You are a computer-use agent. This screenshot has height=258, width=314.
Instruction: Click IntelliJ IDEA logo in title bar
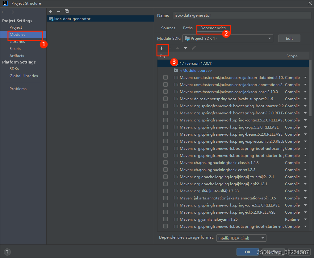click(x=5, y=3)
